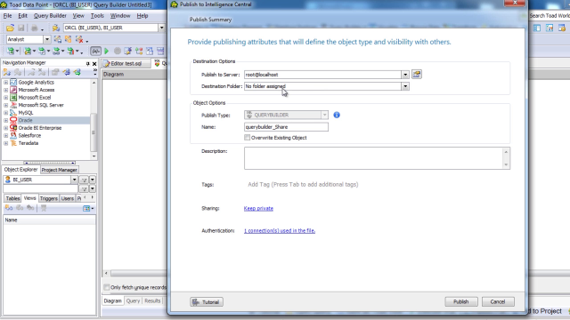Click the Editor test.sql tab icon
Viewport: 570px width, 320px height.
(x=107, y=63)
